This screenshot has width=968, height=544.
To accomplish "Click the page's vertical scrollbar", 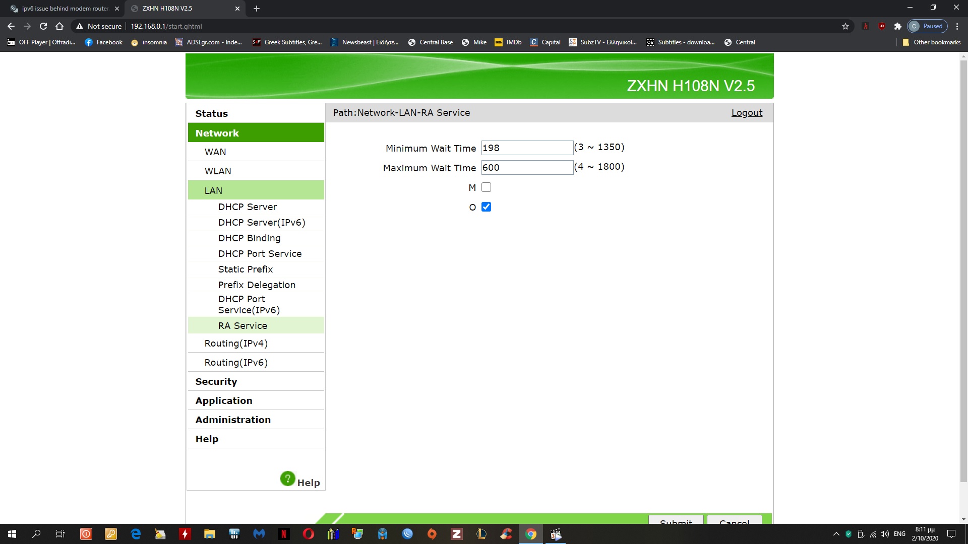I will [x=963, y=272].
